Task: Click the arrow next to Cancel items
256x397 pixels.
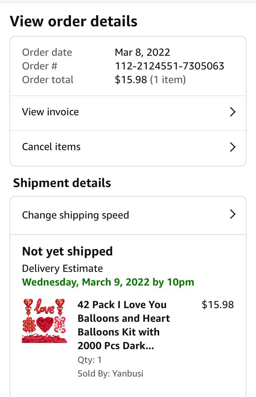Action: pyautogui.click(x=233, y=147)
